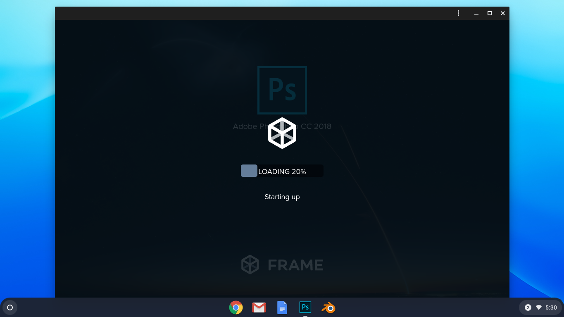Click the Wi-Fi icon in the status tray

538,307
